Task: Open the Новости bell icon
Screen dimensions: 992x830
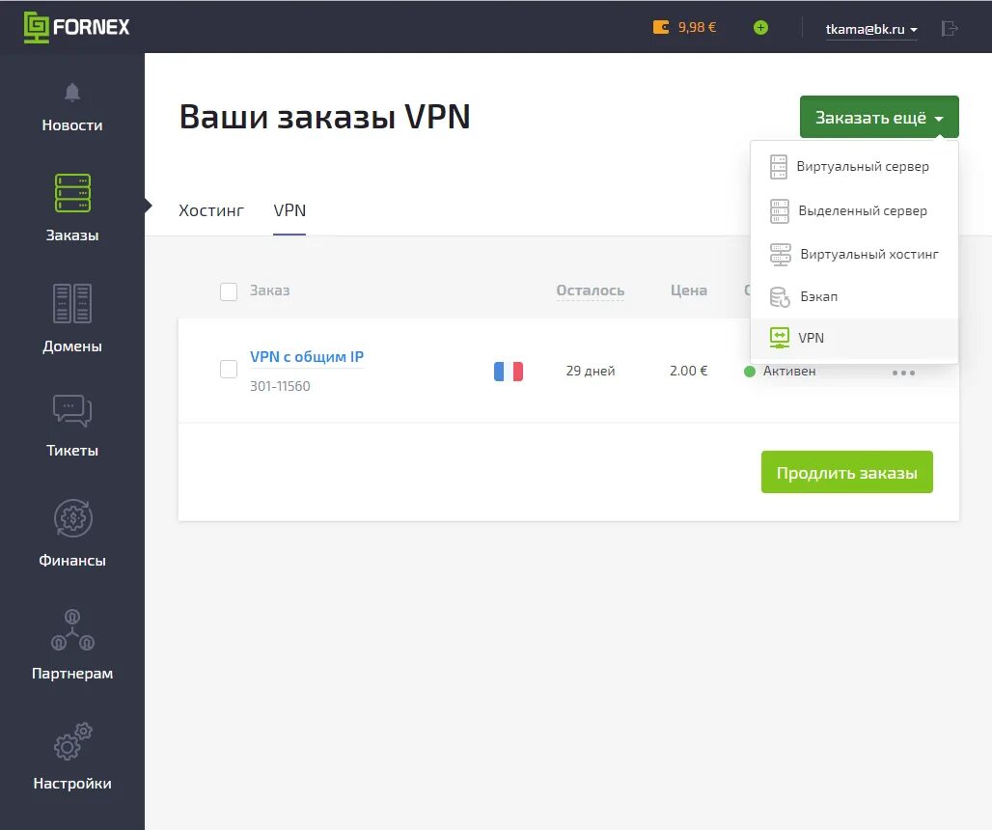Action: (72, 93)
